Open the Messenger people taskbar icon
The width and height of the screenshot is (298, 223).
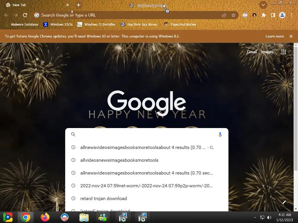pyautogui.click(x=103, y=217)
